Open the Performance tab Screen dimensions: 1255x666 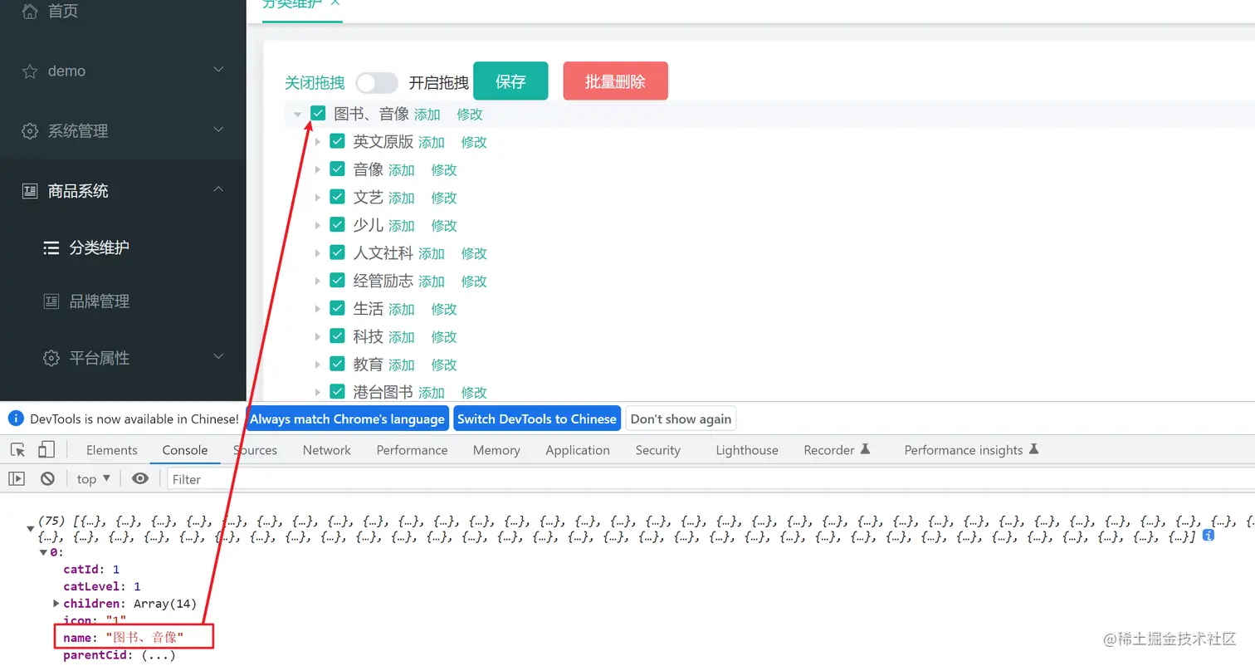pos(412,450)
